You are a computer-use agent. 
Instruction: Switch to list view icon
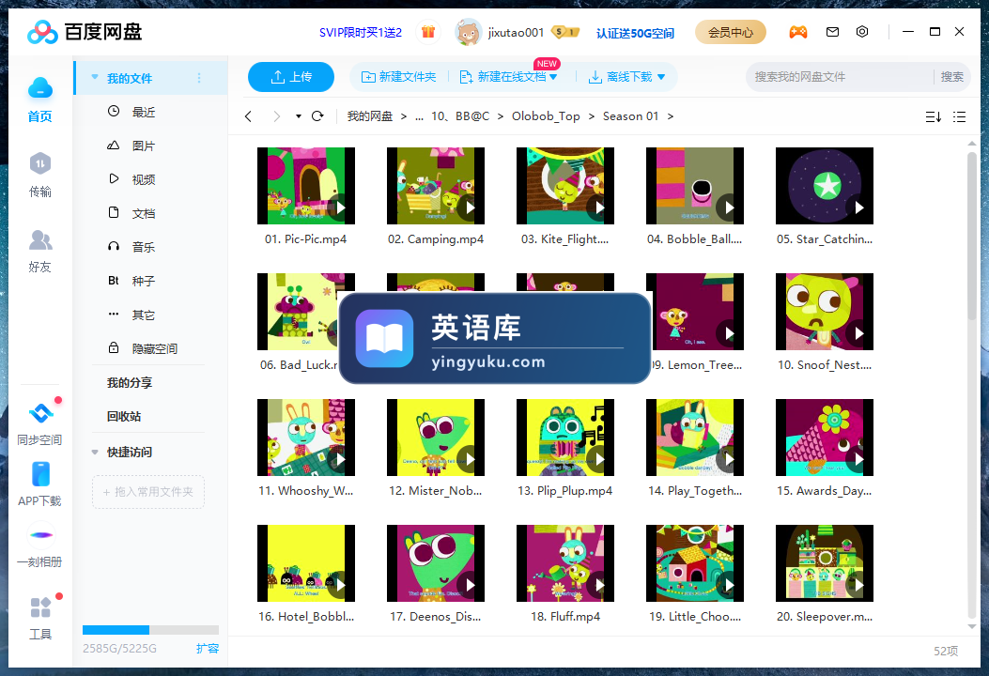959,116
